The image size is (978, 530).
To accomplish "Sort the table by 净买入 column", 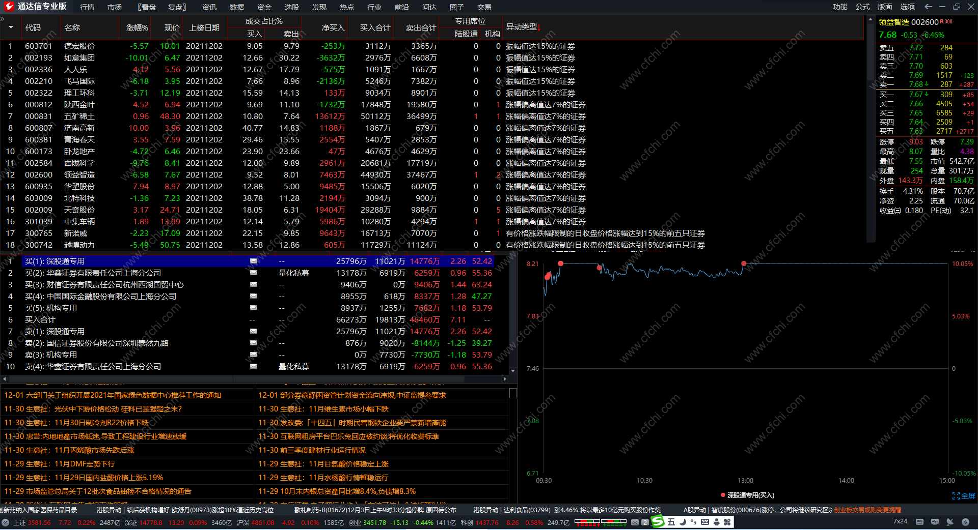I will (333, 27).
